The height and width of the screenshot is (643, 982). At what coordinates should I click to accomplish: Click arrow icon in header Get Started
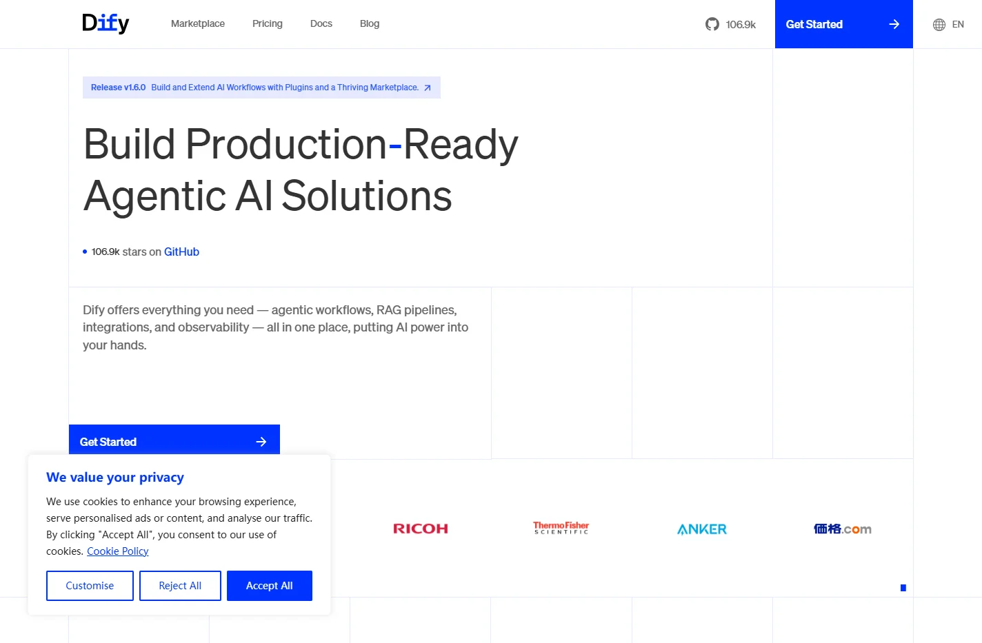[x=894, y=24]
